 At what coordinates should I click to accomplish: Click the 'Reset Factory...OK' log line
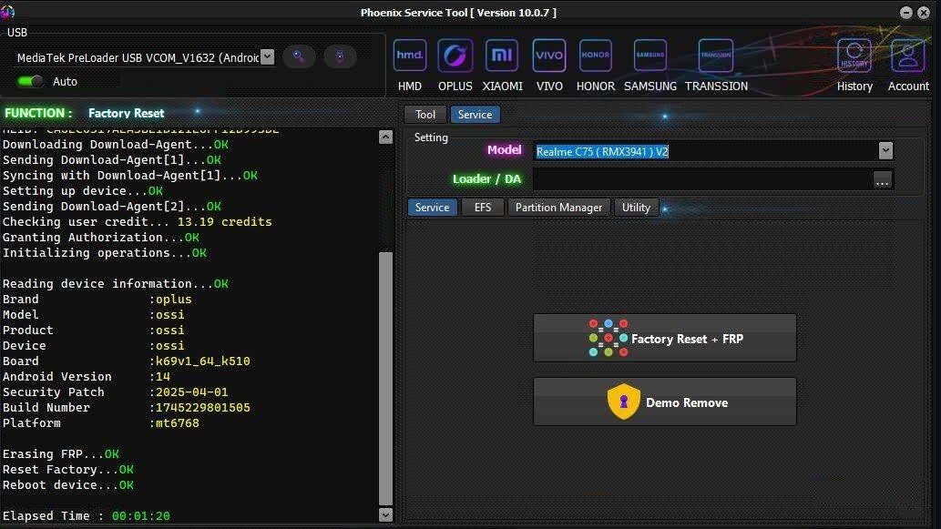(67, 470)
